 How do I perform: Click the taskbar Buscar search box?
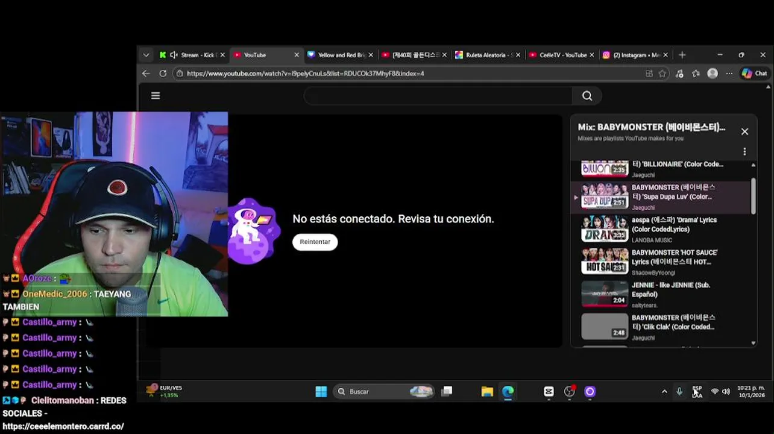point(384,392)
